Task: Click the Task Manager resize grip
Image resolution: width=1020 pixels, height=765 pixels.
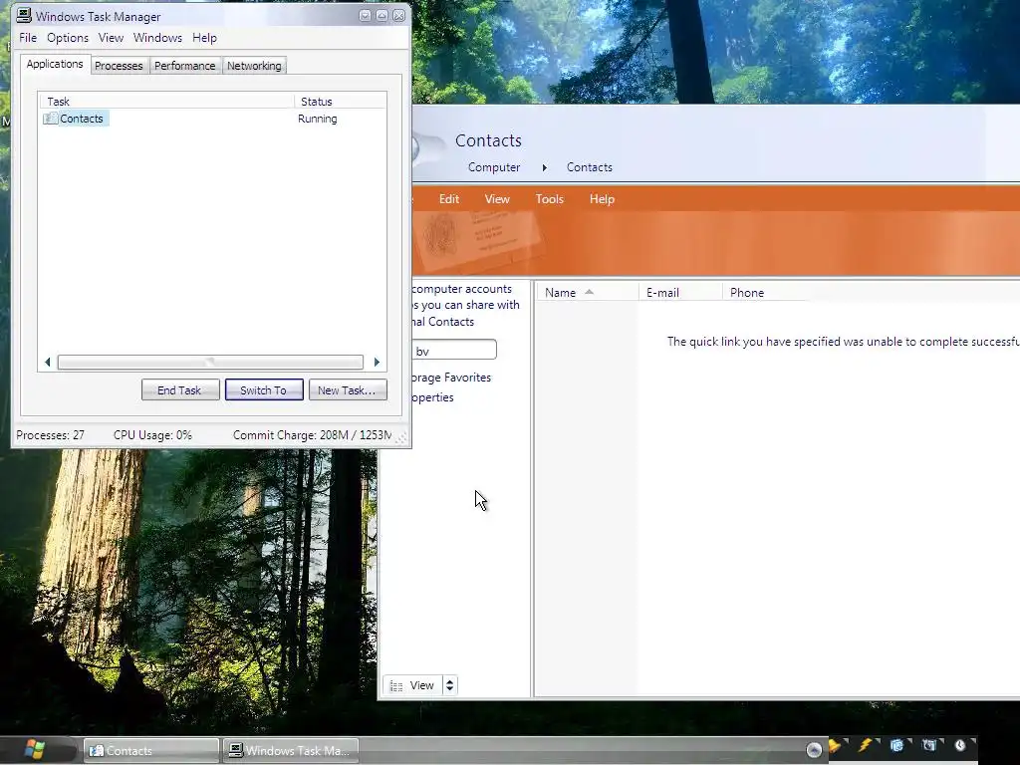Action: [x=402, y=438]
